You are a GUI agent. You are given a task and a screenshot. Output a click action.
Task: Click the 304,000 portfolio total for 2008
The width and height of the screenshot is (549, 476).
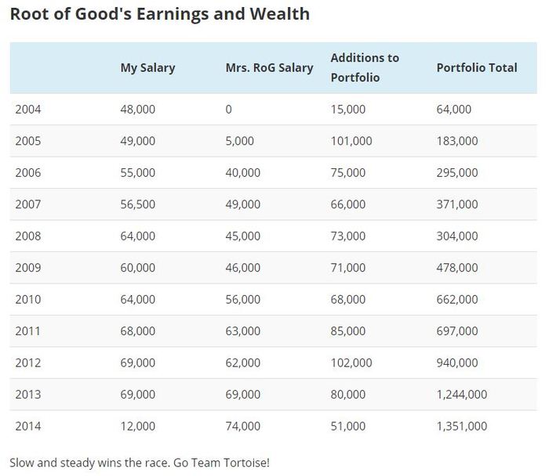[457, 236]
